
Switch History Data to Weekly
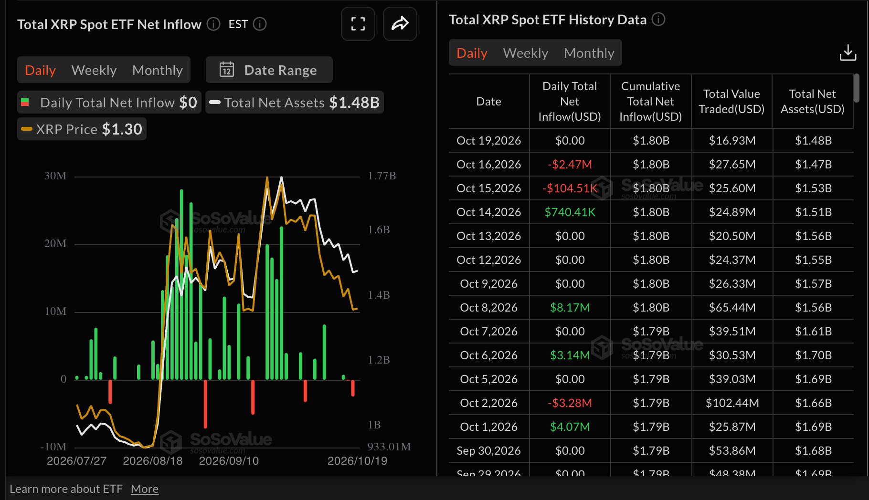tap(526, 53)
